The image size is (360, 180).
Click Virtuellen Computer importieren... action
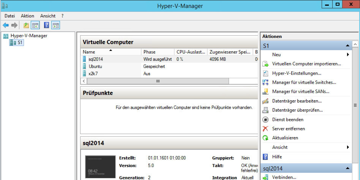tap(306, 64)
